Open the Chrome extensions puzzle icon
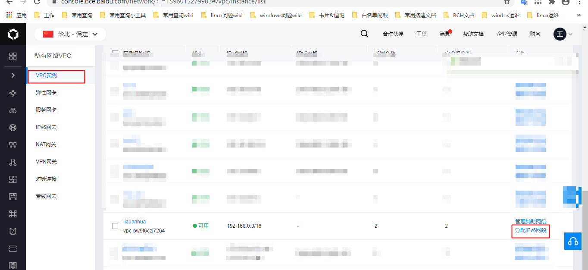 tap(551, 2)
